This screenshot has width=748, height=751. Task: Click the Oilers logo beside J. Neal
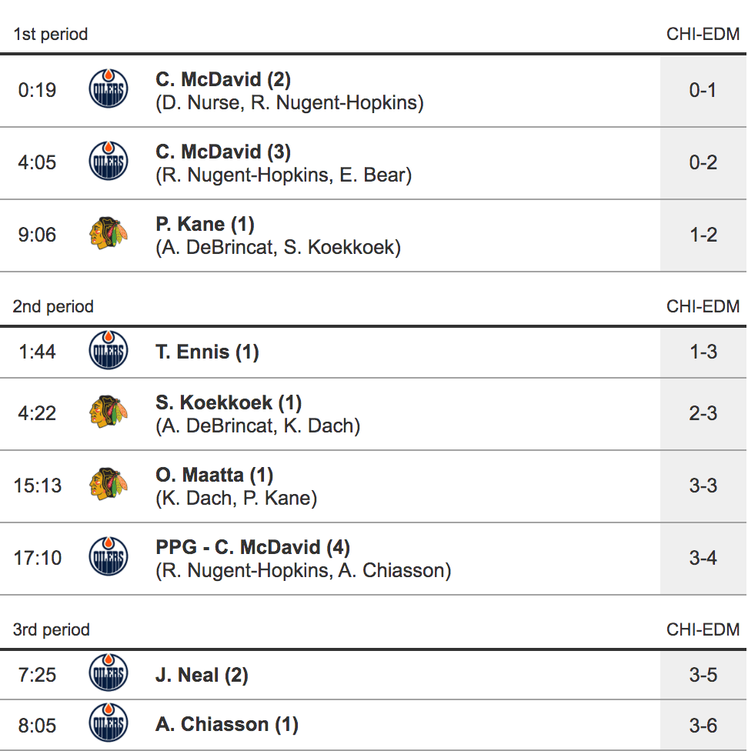tap(109, 675)
